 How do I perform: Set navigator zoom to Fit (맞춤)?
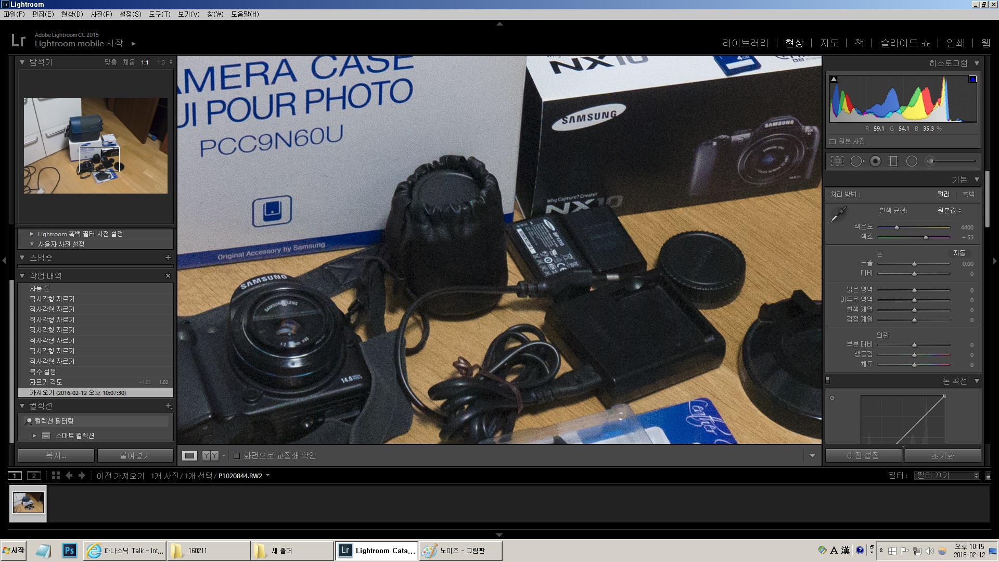(x=110, y=62)
